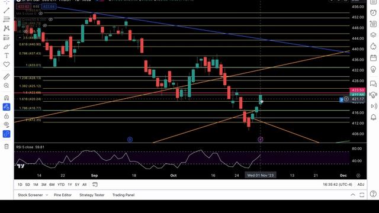Select the patterns drawing tool
This screenshot has width=379, height=213.
coord(7,28)
